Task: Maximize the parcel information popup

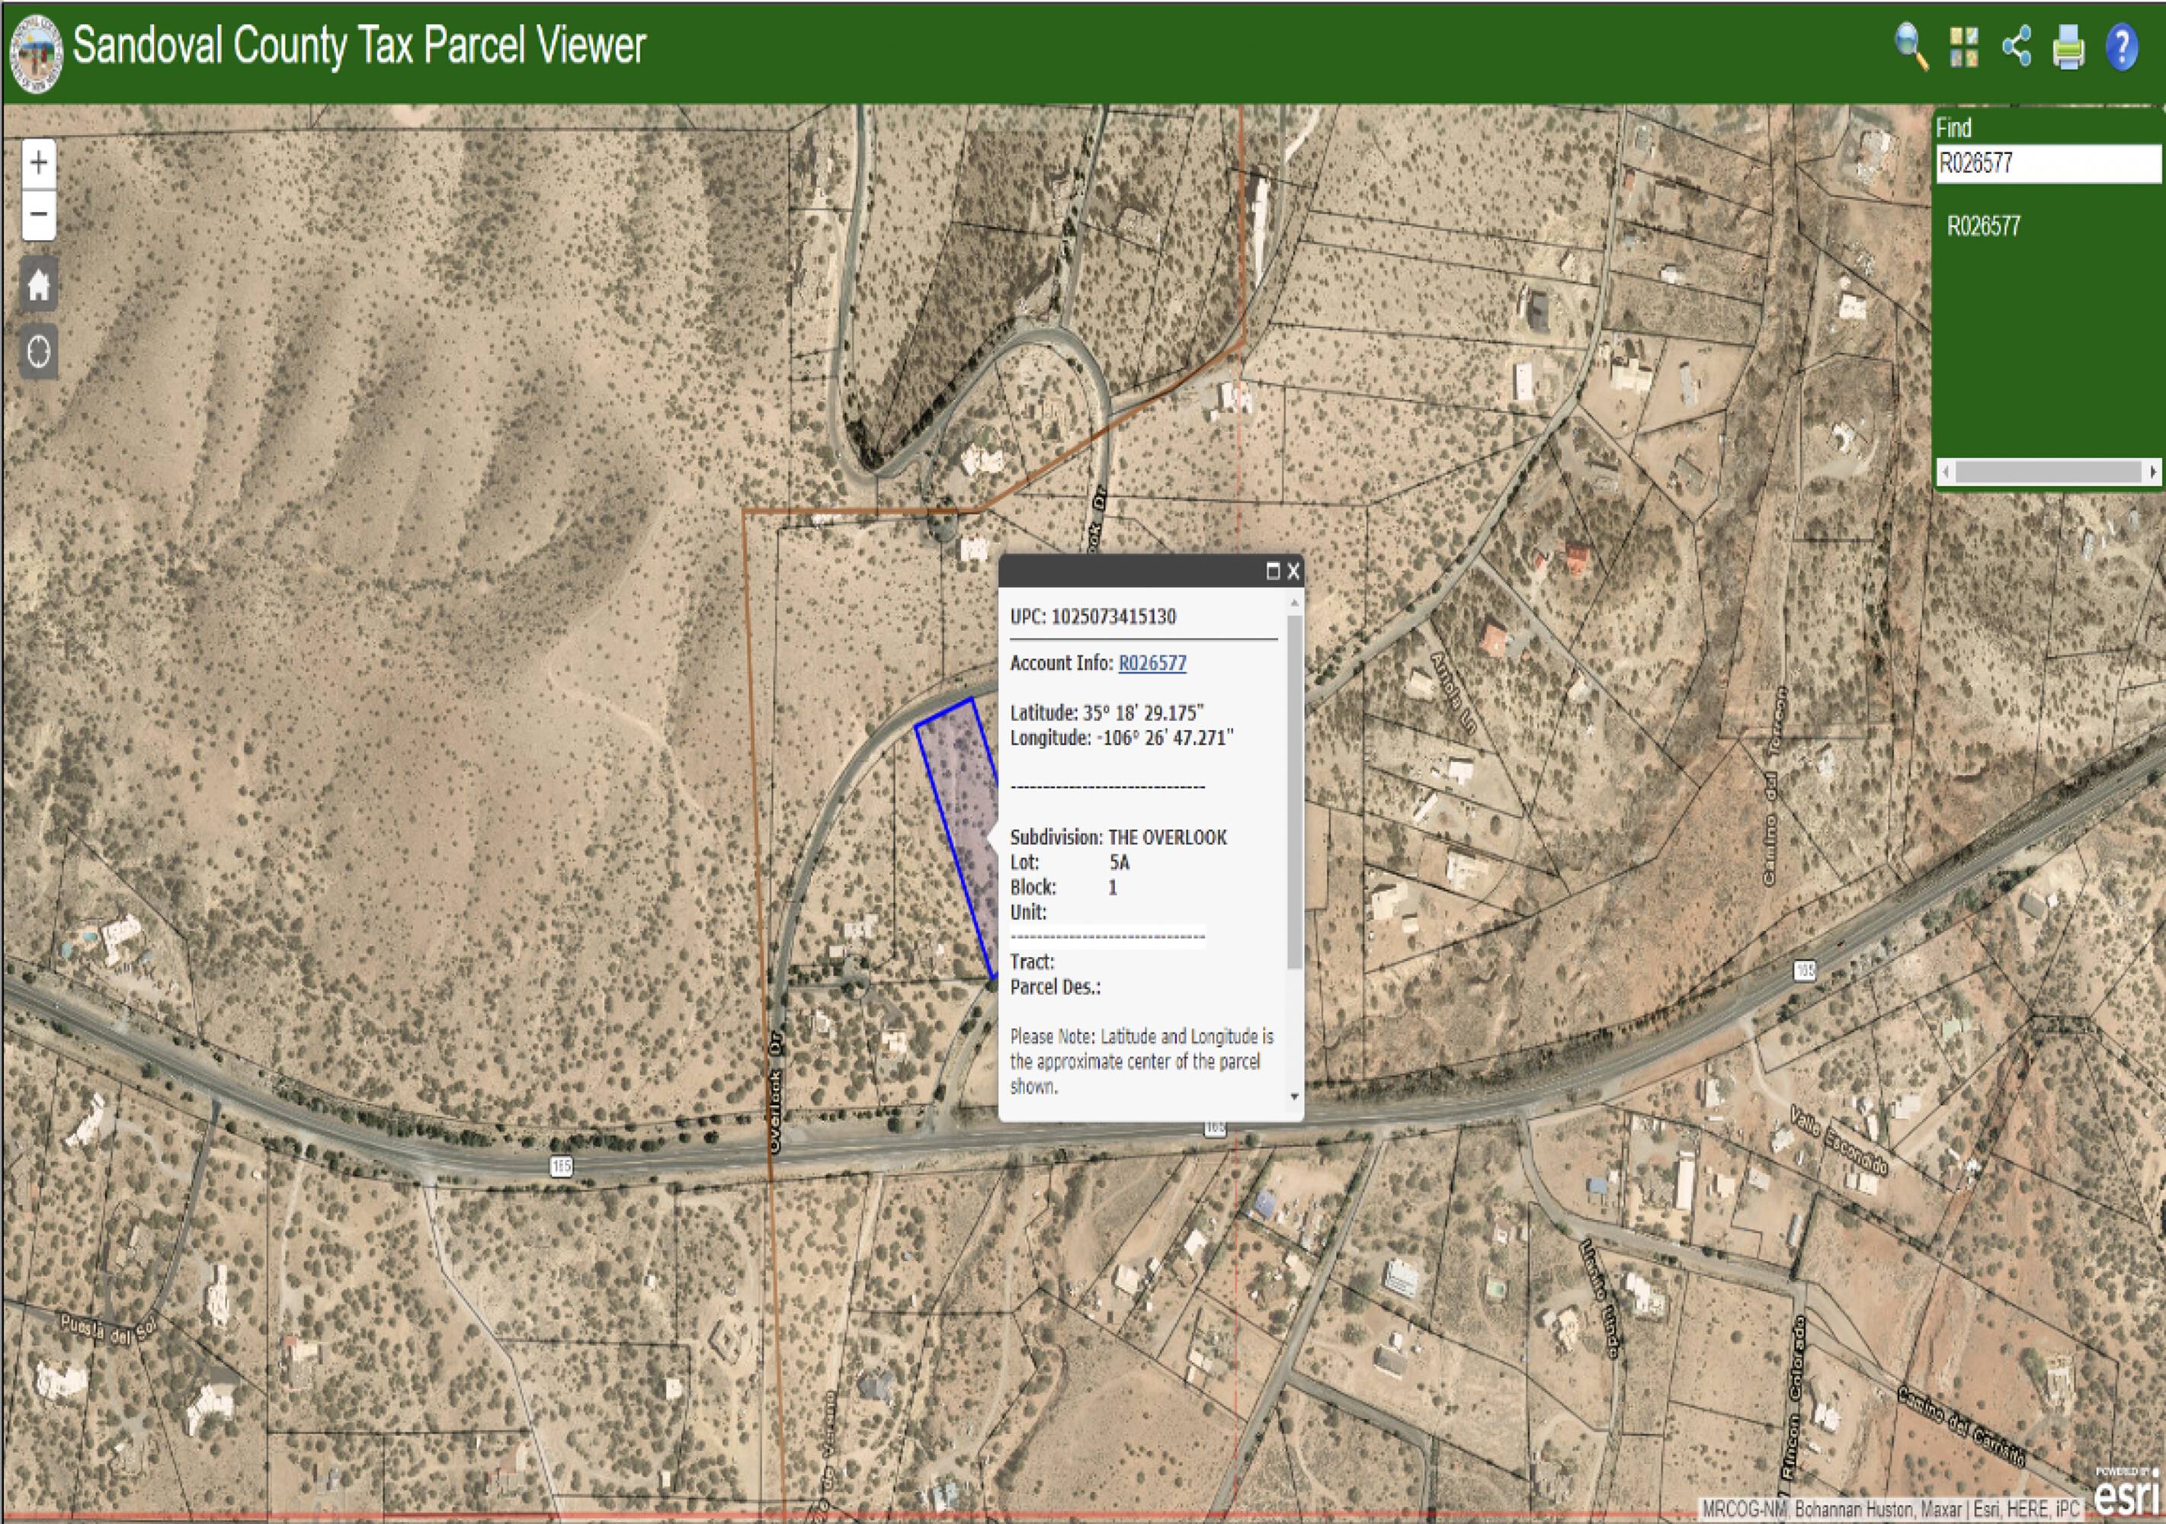Action: tap(1274, 571)
